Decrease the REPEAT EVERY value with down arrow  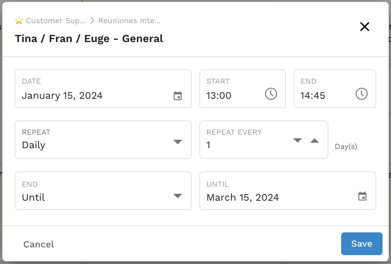pyautogui.click(x=297, y=141)
